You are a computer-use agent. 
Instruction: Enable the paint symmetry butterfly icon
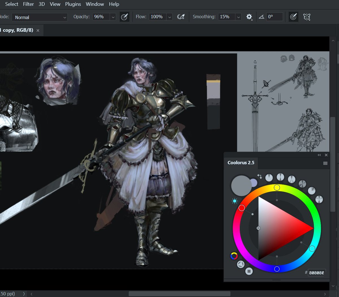pos(307,17)
